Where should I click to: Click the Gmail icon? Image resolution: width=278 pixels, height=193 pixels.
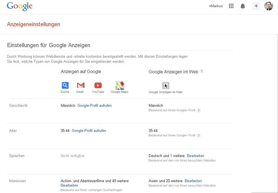click(x=81, y=85)
